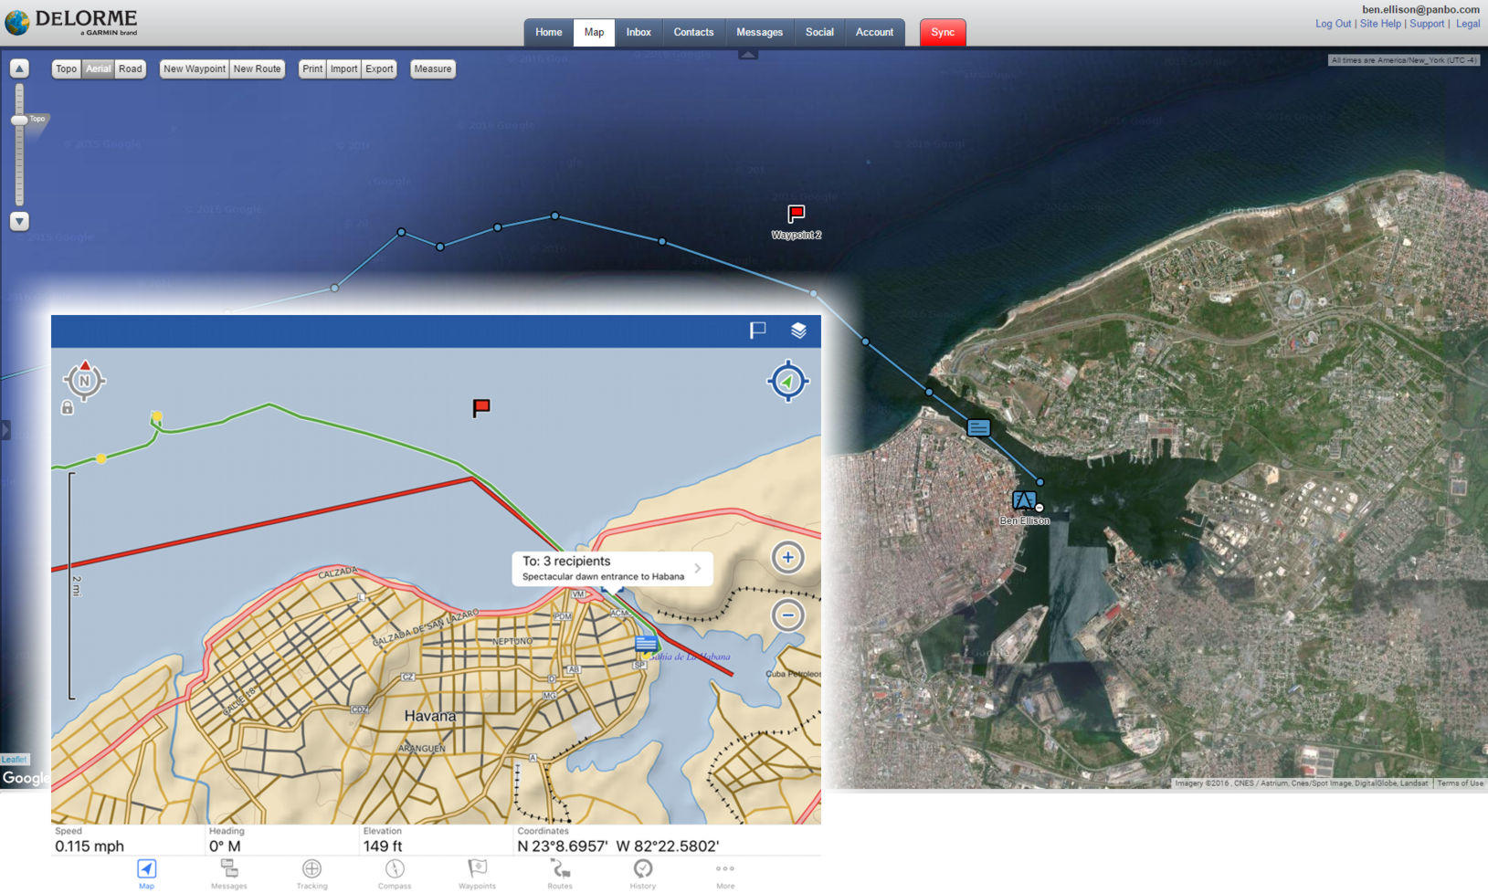
Task: Tap the red waypoint flag in app map
Action: pyautogui.click(x=481, y=407)
